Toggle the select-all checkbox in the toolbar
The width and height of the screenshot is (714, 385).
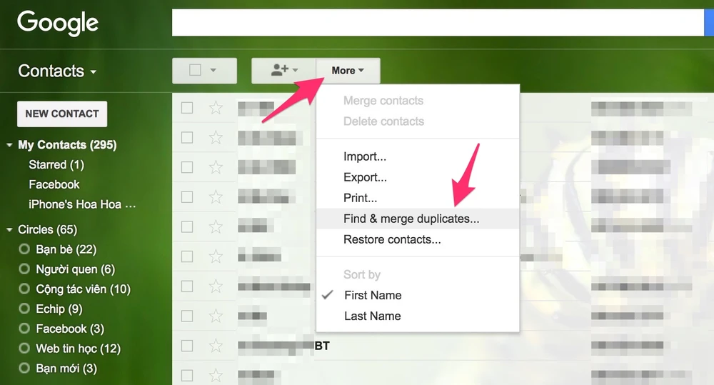[195, 70]
